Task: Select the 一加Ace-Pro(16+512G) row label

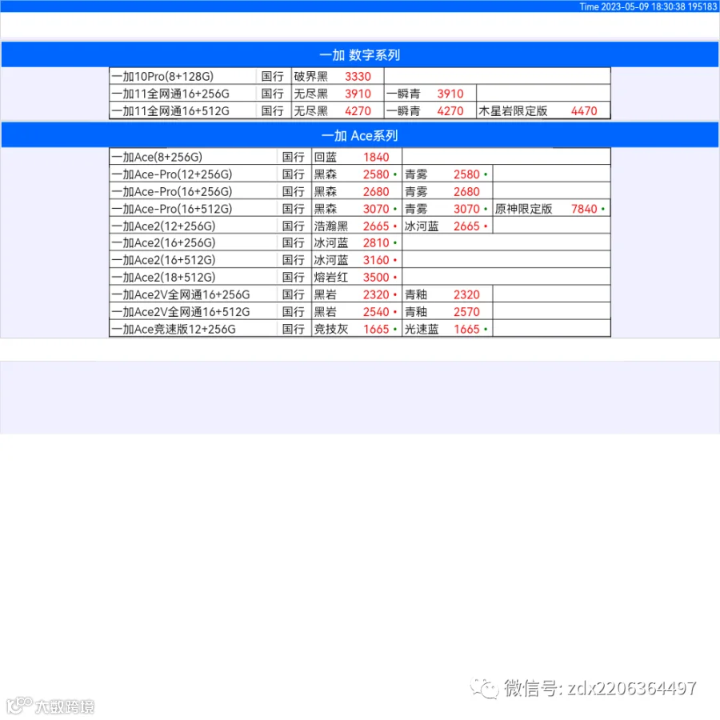Action: 194,209
